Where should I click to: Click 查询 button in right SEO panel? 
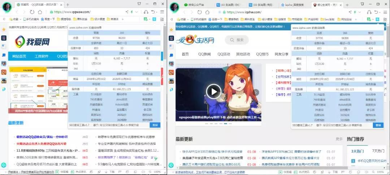378,125
